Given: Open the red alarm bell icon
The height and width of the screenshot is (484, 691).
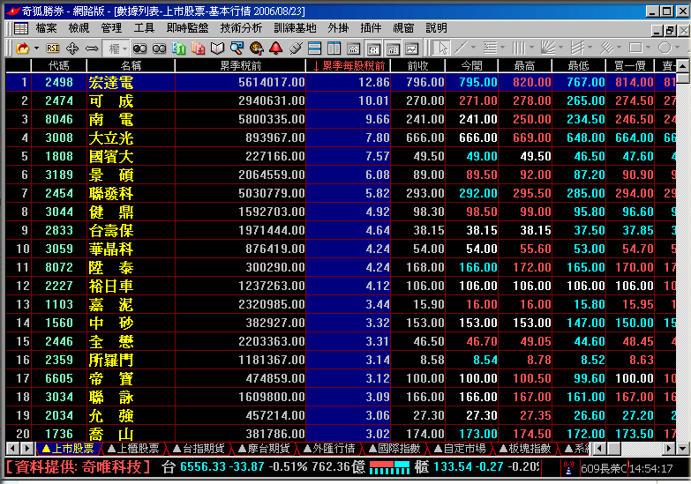Looking at the screenshot, I should pos(276,48).
